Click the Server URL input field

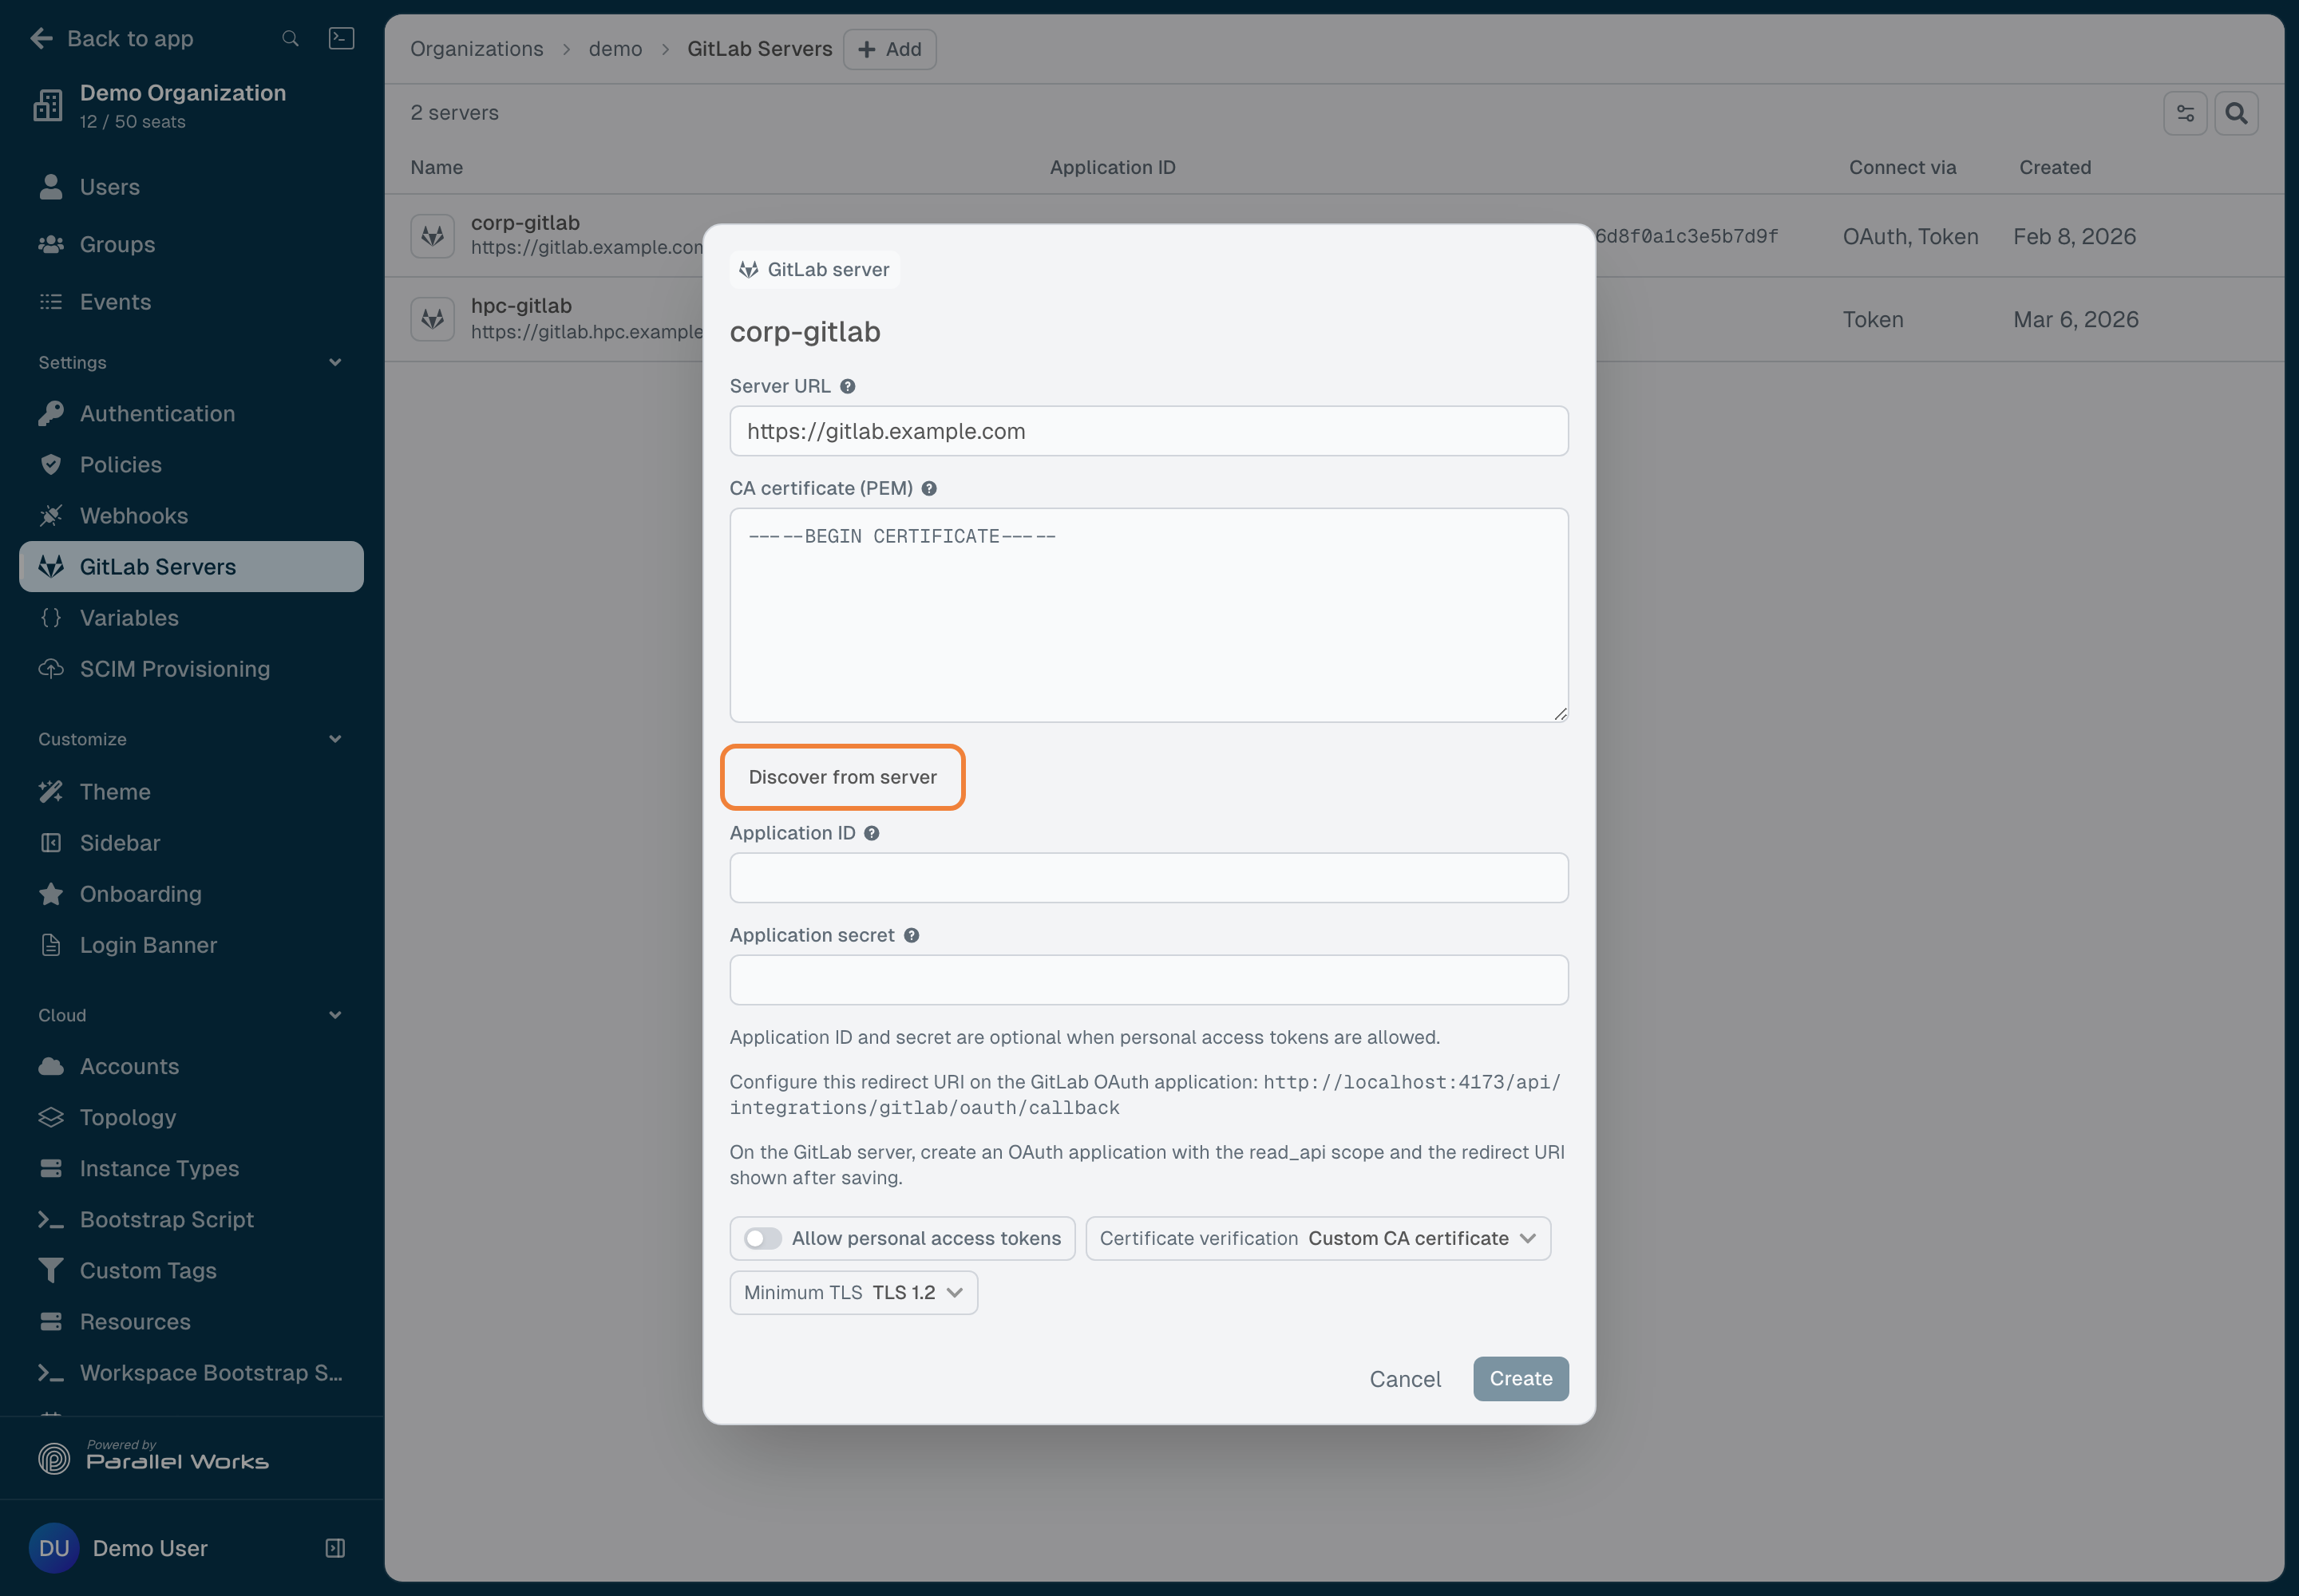point(1149,431)
